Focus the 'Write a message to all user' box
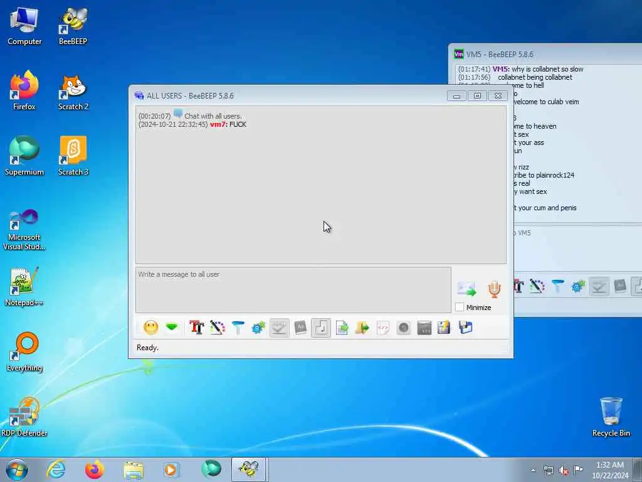 (293, 290)
